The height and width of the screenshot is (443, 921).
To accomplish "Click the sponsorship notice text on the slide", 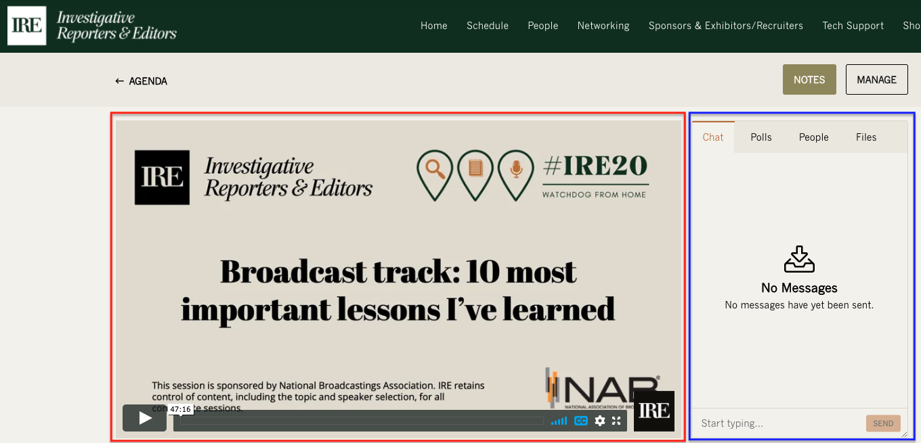I will 318,396.
